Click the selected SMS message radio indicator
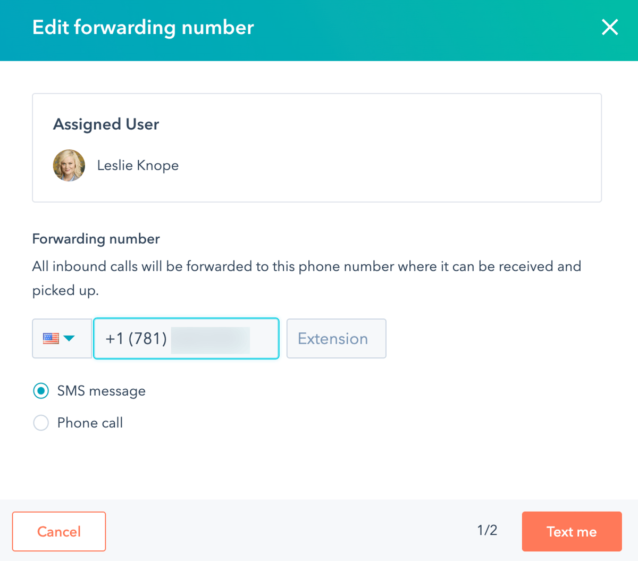 tap(41, 391)
